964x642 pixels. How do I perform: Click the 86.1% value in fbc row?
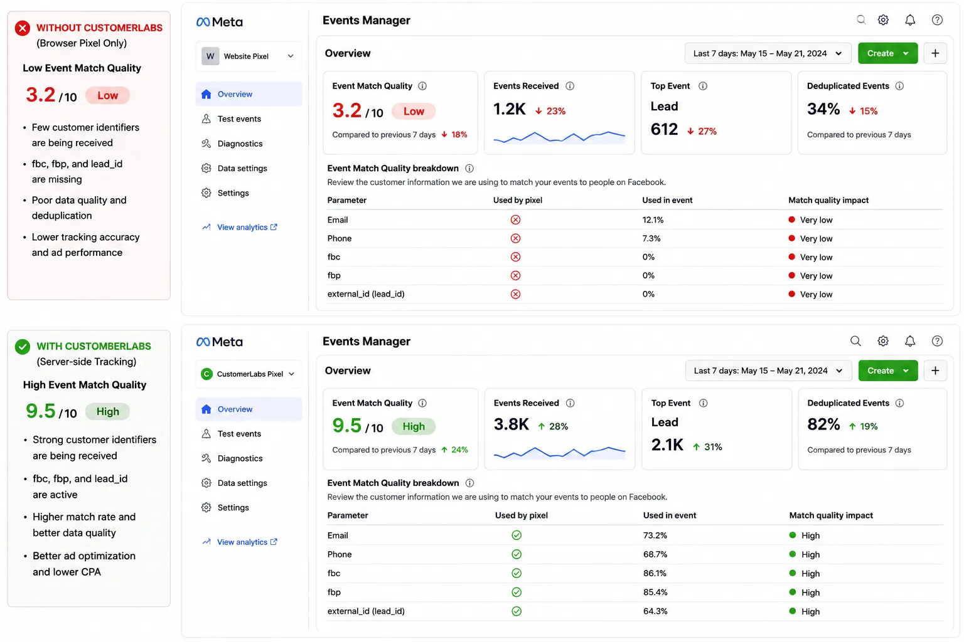click(655, 573)
